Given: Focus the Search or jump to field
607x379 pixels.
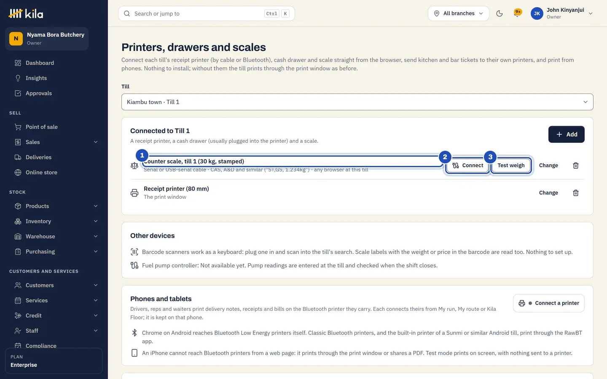Looking at the screenshot, I should coord(207,13).
